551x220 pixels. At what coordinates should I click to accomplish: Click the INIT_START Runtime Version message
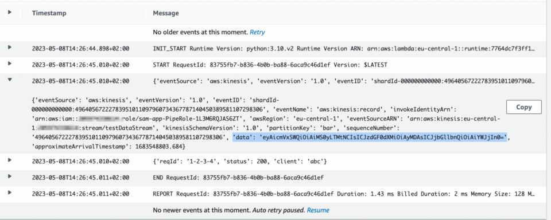344,49
